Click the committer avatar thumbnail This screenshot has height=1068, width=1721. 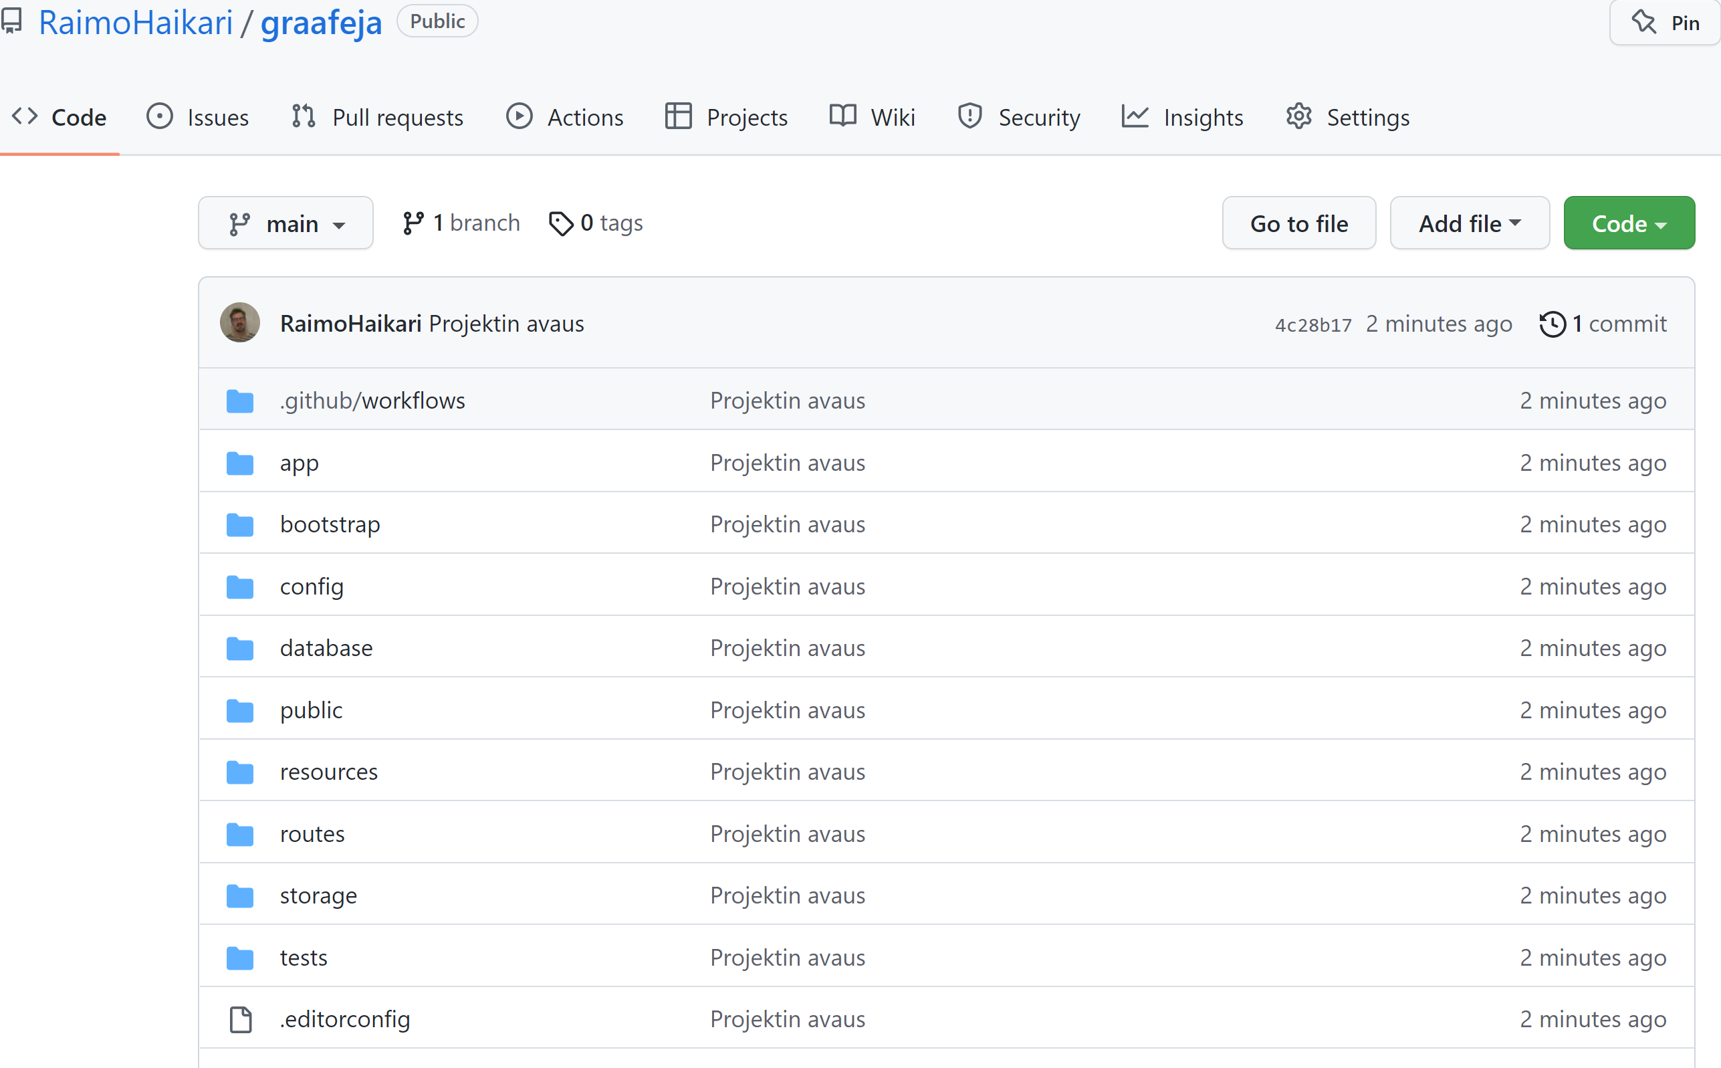click(x=240, y=323)
